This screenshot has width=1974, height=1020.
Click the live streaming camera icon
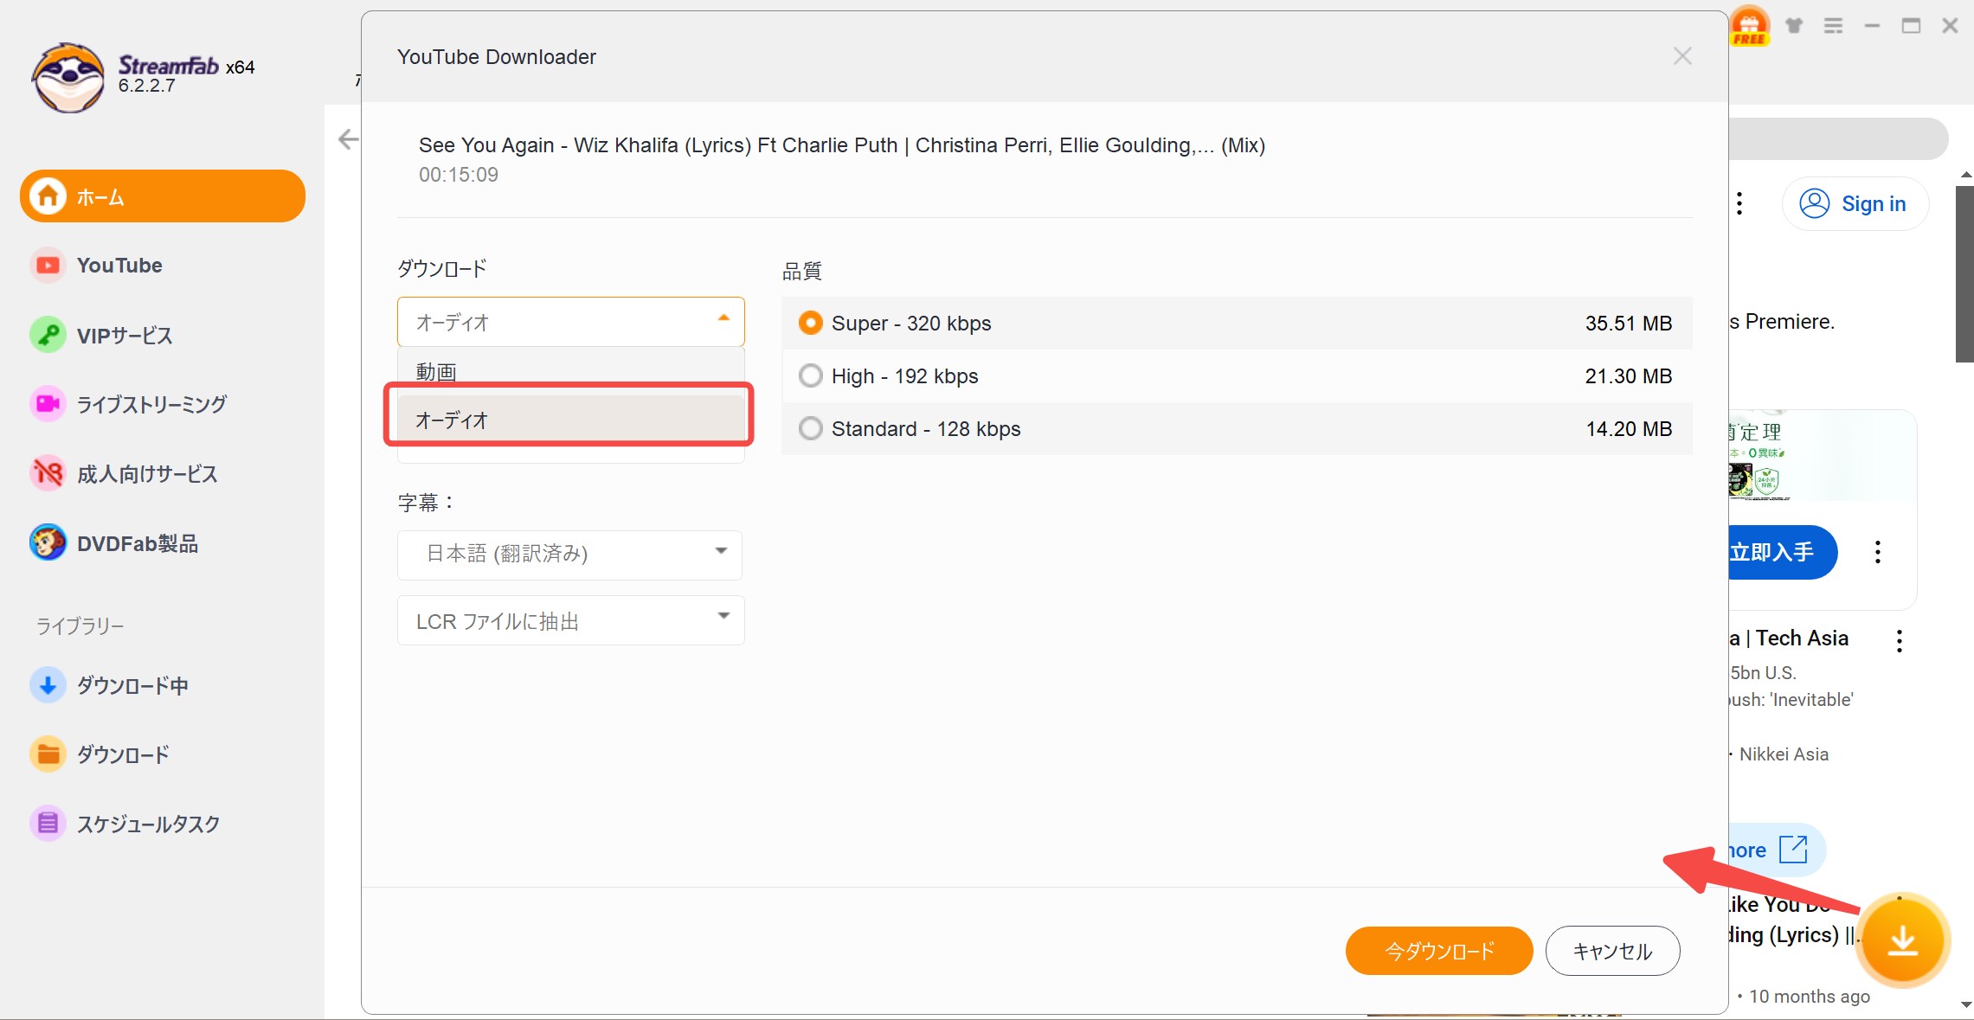tap(48, 403)
